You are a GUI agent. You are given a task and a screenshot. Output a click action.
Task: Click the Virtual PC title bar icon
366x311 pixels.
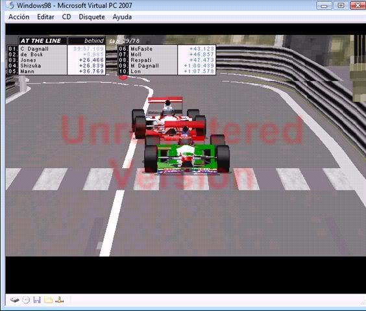pos(10,5)
